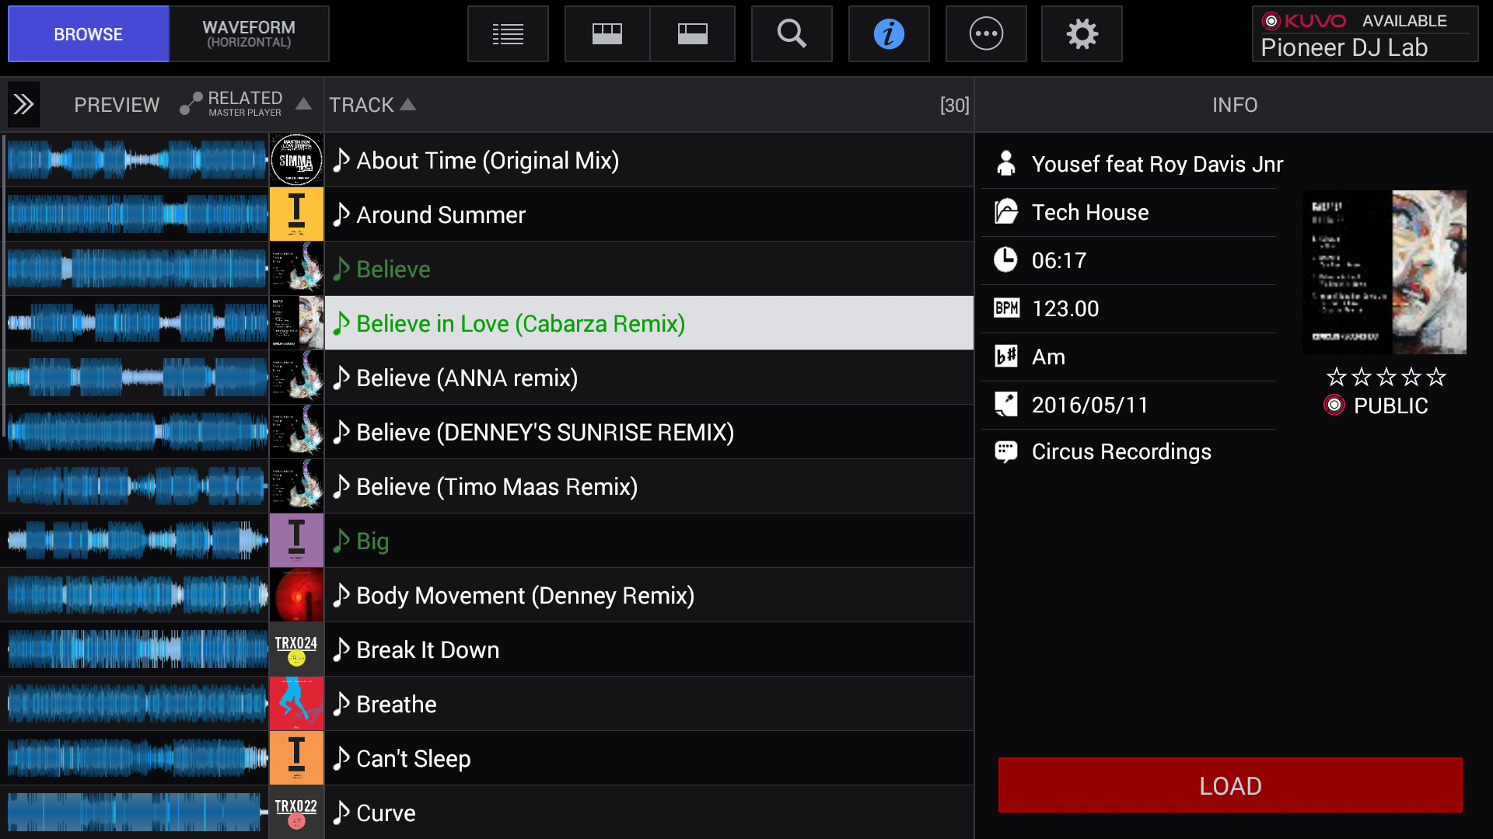Screen dimensions: 1493x839
Task: Switch to the BROWSE tab
Action: pos(88,34)
